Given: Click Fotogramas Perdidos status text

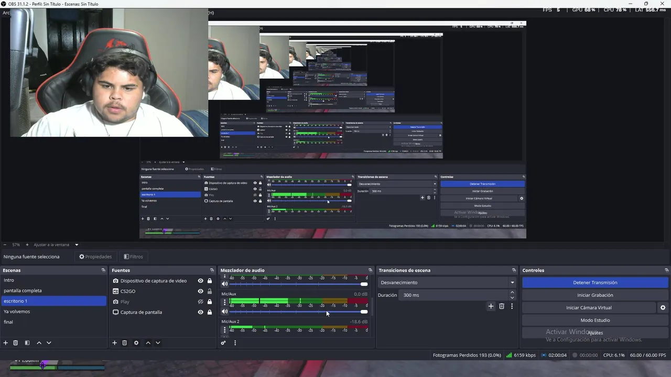Looking at the screenshot, I should pos(467,355).
